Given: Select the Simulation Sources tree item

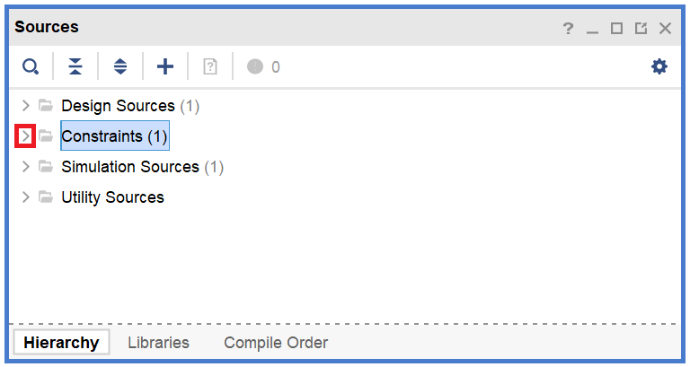Looking at the screenshot, I should point(130,167).
